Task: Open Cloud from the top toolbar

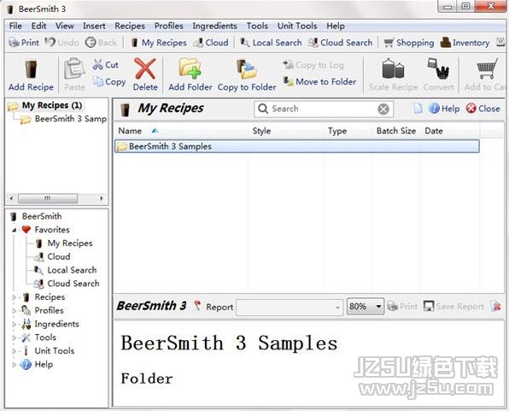Action: 211,43
